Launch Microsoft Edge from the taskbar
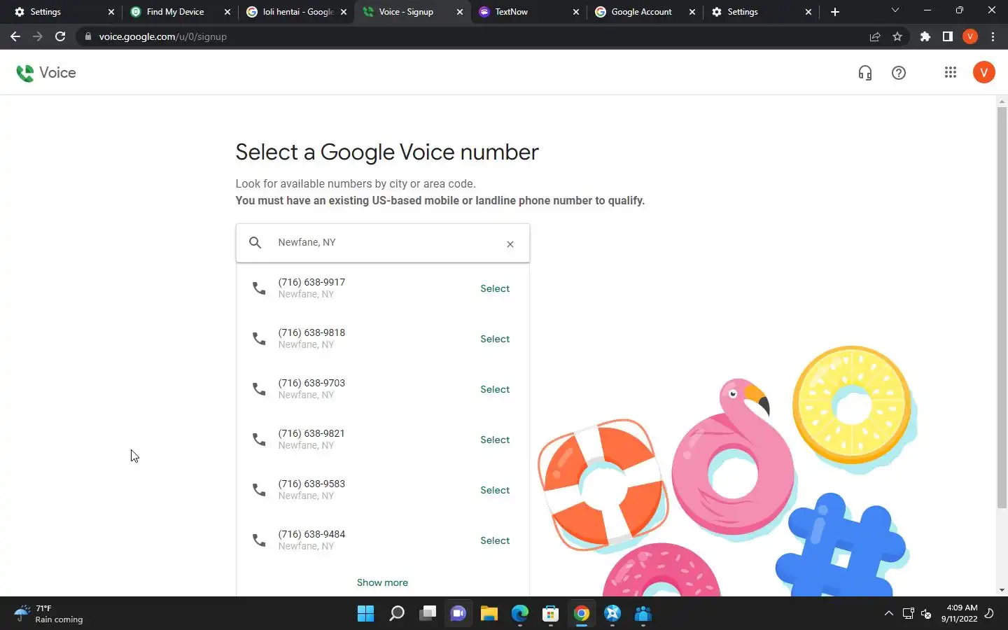This screenshot has height=630, width=1008. [x=520, y=614]
